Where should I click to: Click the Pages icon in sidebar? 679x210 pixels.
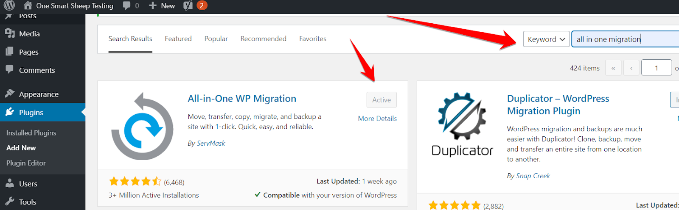9,52
